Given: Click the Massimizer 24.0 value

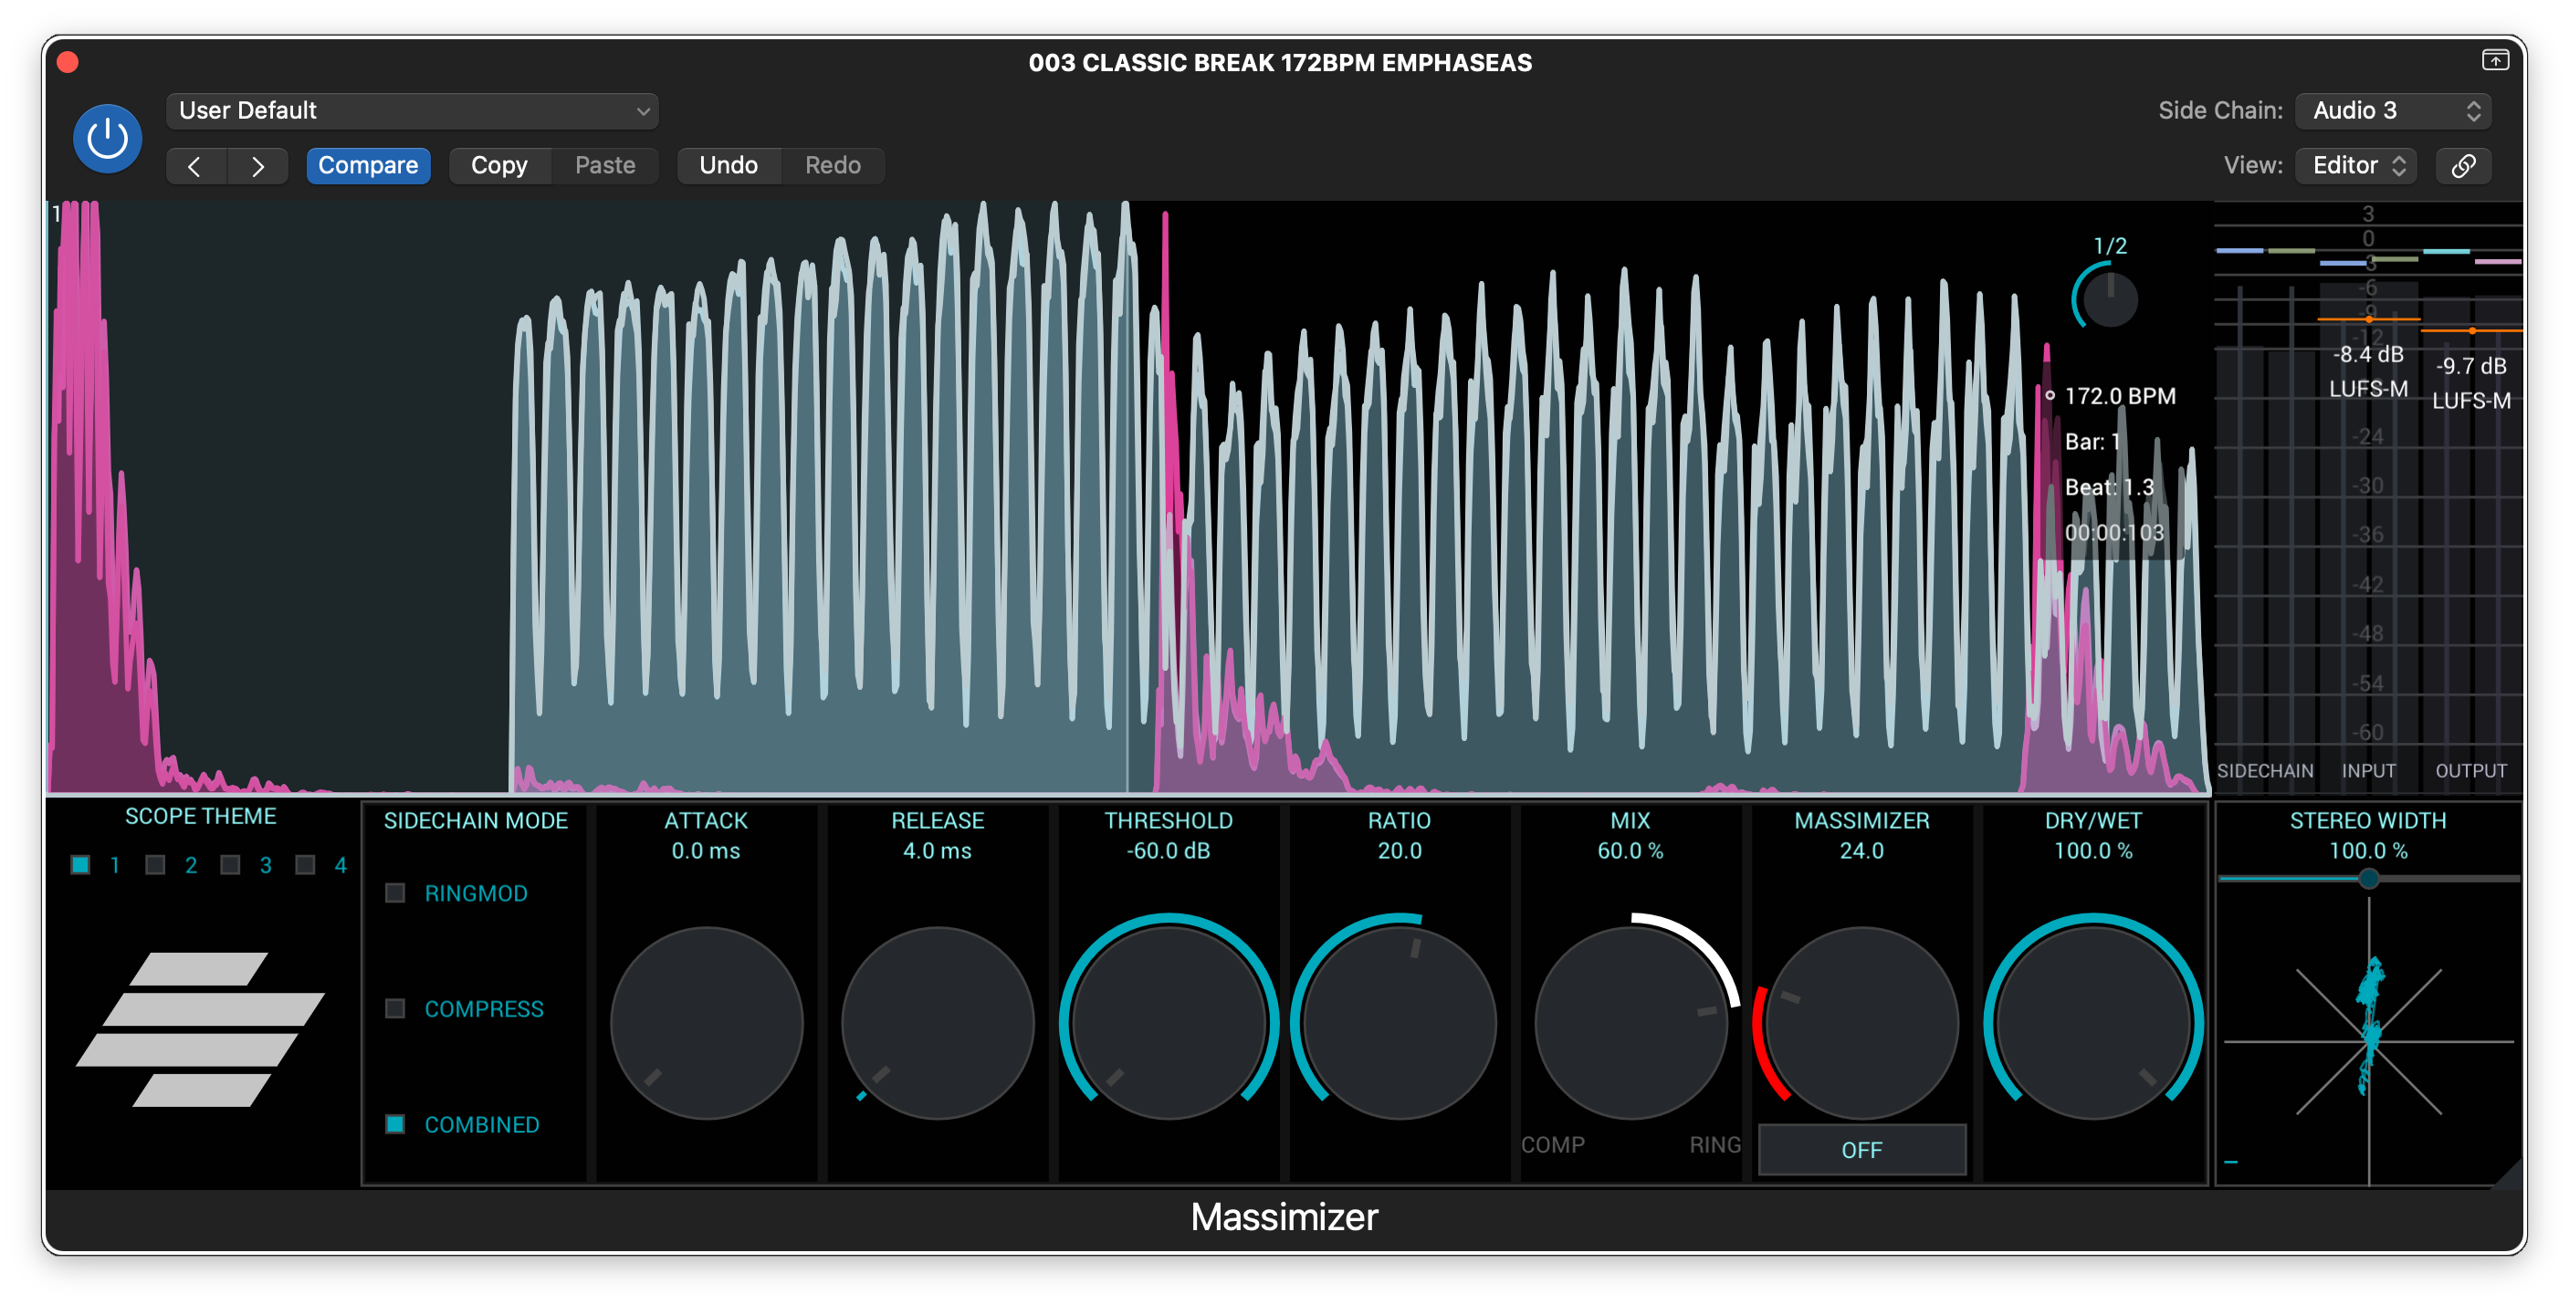Looking at the screenshot, I should click(1861, 851).
